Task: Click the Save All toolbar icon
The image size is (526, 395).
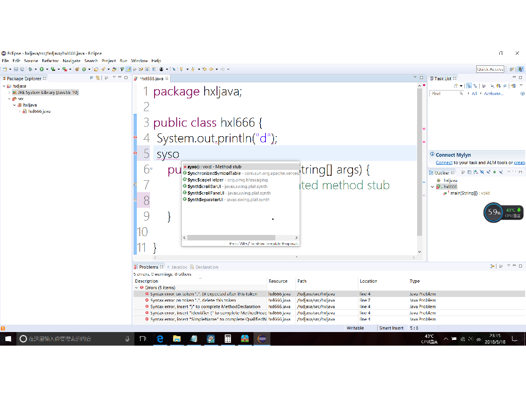Action: coord(22,69)
